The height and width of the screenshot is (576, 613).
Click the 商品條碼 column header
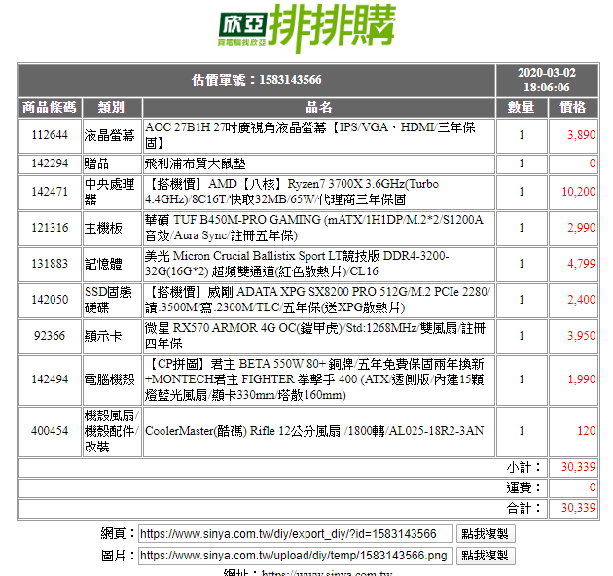(x=50, y=107)
